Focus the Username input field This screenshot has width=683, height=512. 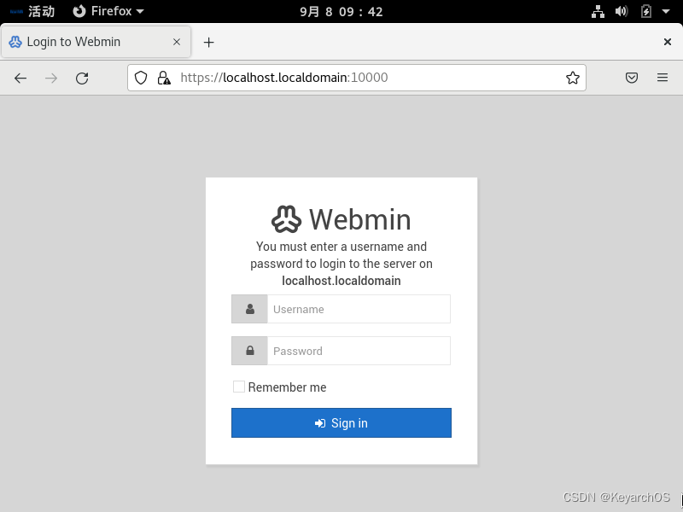click(x=359, y=309)
